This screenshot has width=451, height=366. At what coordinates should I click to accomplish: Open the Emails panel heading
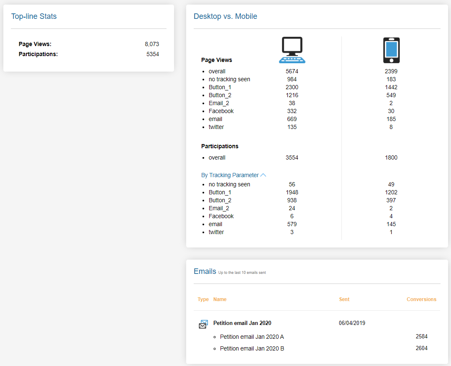tap(205, 271)
